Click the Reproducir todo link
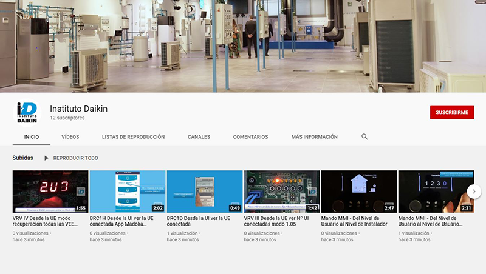The height and width of the screenshot is (274, 486). pos(75,158)
